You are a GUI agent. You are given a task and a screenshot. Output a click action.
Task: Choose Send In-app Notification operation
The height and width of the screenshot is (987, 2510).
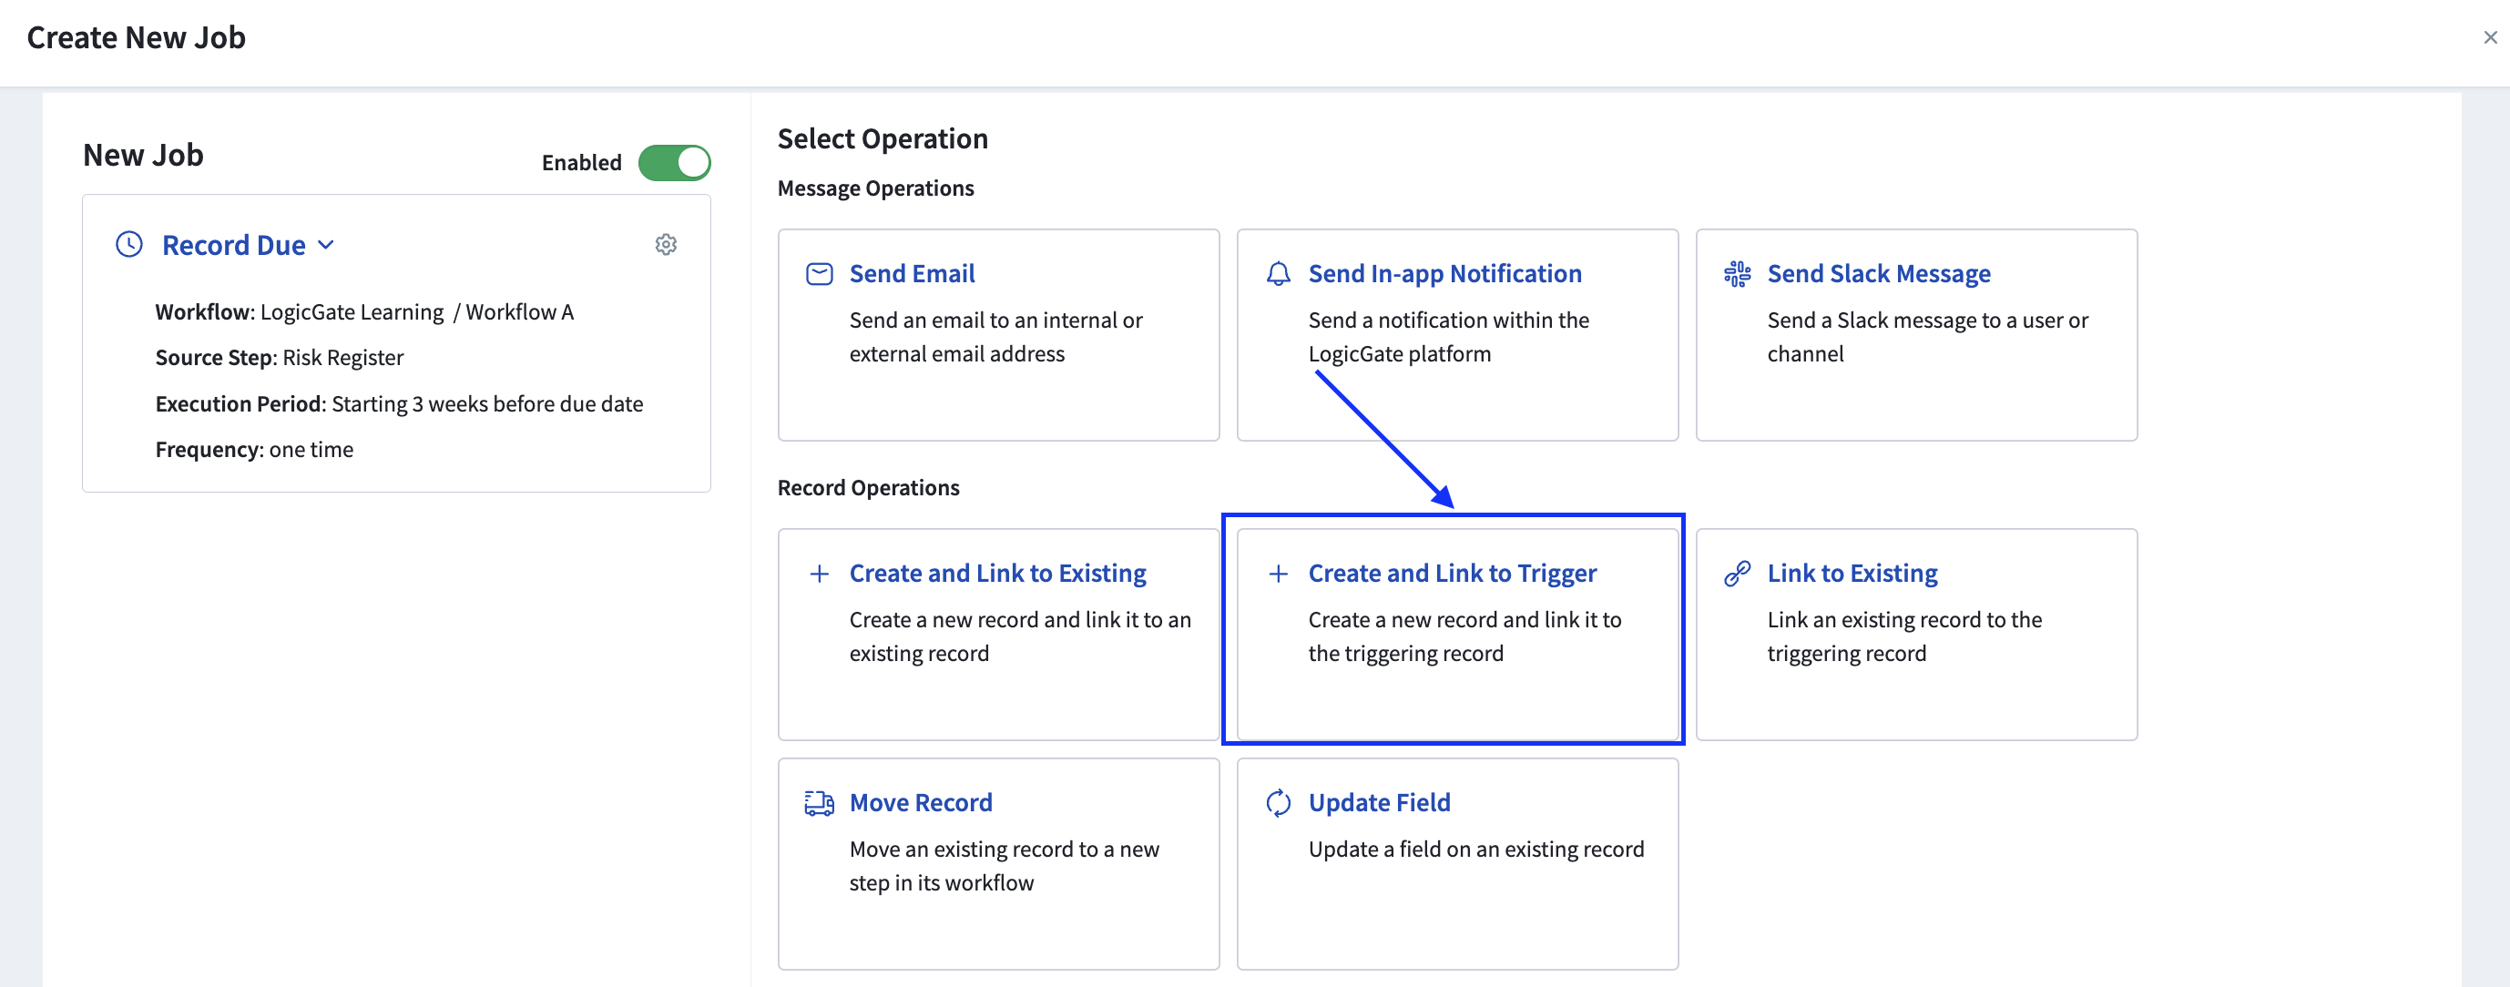click(1456, 336)
